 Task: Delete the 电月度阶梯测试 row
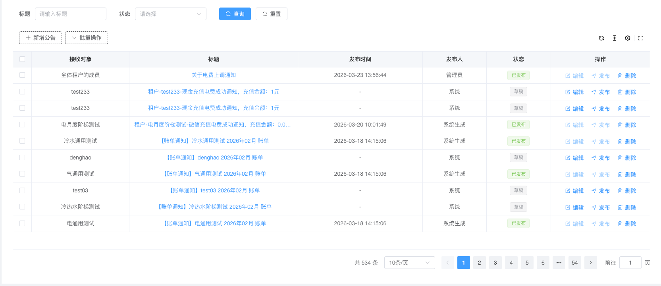[627, 125]
